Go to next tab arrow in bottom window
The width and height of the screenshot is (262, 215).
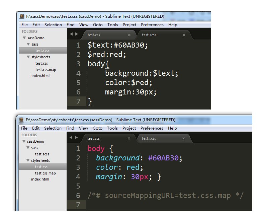point(76,137)
